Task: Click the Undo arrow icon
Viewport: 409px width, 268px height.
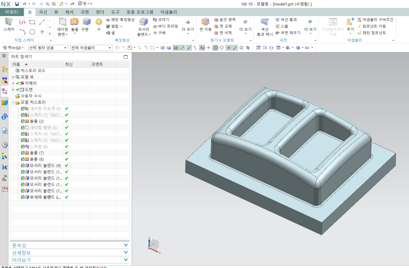Action: tap(24, 4)
